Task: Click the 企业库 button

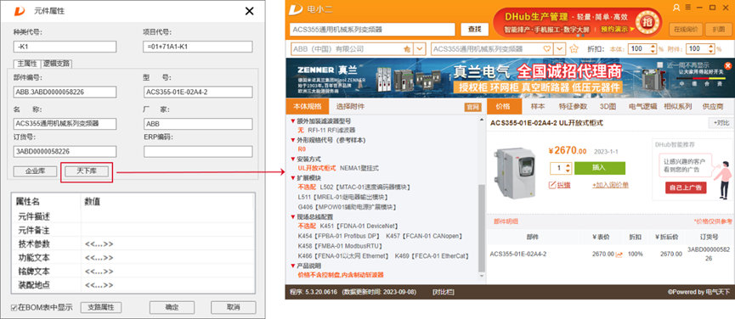Action: click(35, 171)
